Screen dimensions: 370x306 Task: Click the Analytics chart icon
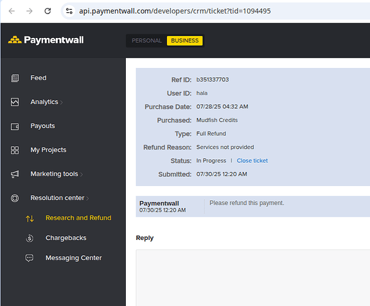15,102
